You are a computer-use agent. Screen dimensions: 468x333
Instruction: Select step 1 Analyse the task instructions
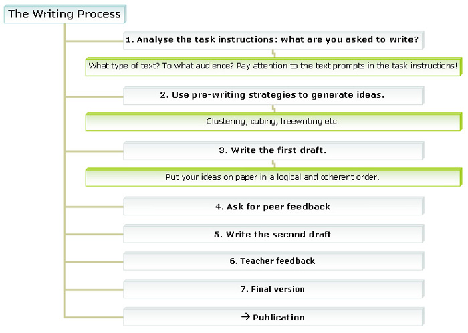(x=273, y=40)
